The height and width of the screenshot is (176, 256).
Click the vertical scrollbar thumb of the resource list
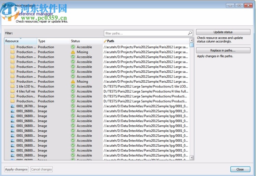[192, 45]
